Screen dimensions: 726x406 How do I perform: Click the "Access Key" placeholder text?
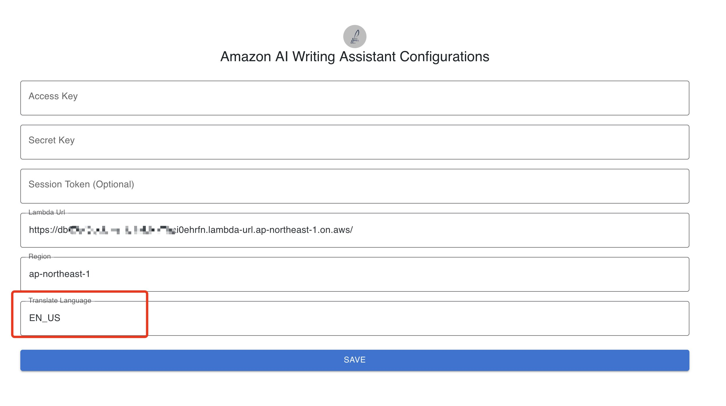coord(53,96)
